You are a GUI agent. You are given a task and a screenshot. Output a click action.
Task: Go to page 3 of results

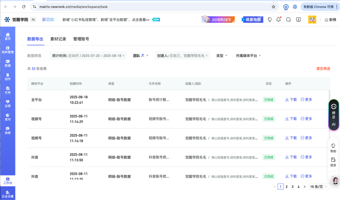293,187
